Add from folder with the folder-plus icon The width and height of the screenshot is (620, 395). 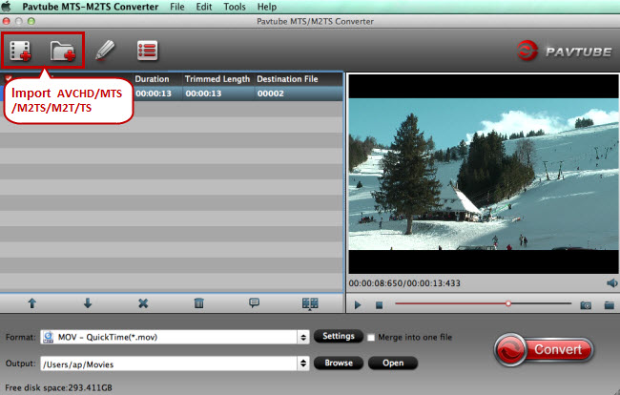(x=62, y=51)
